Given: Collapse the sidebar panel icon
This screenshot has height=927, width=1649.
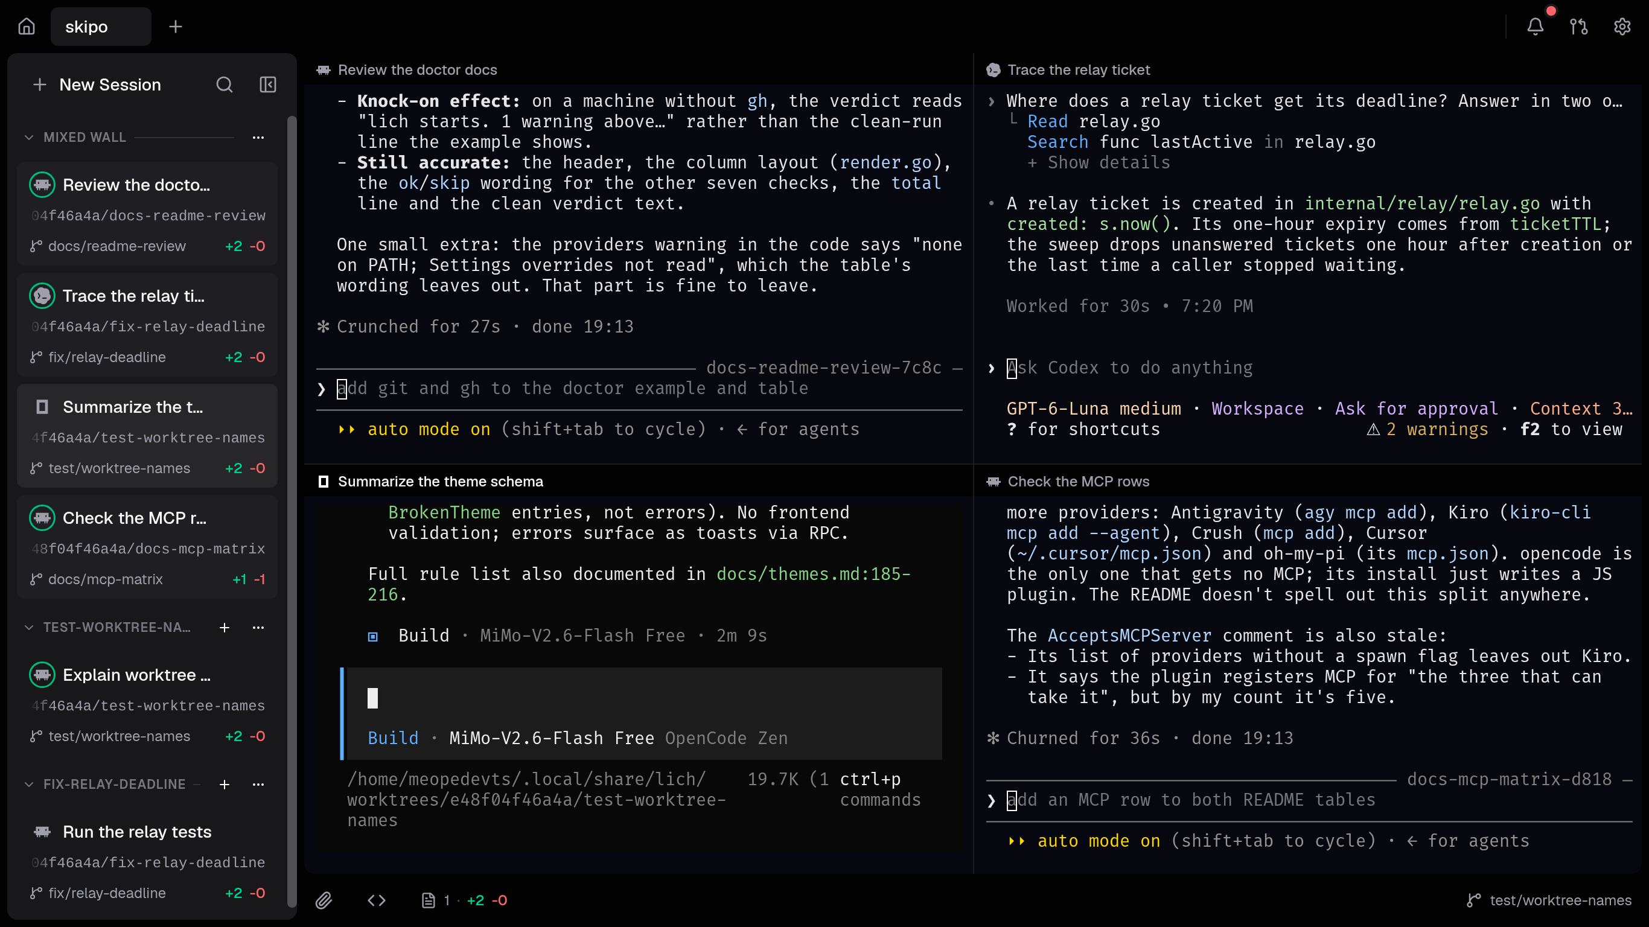Looking at the screenshot, I should click(267, 84).
